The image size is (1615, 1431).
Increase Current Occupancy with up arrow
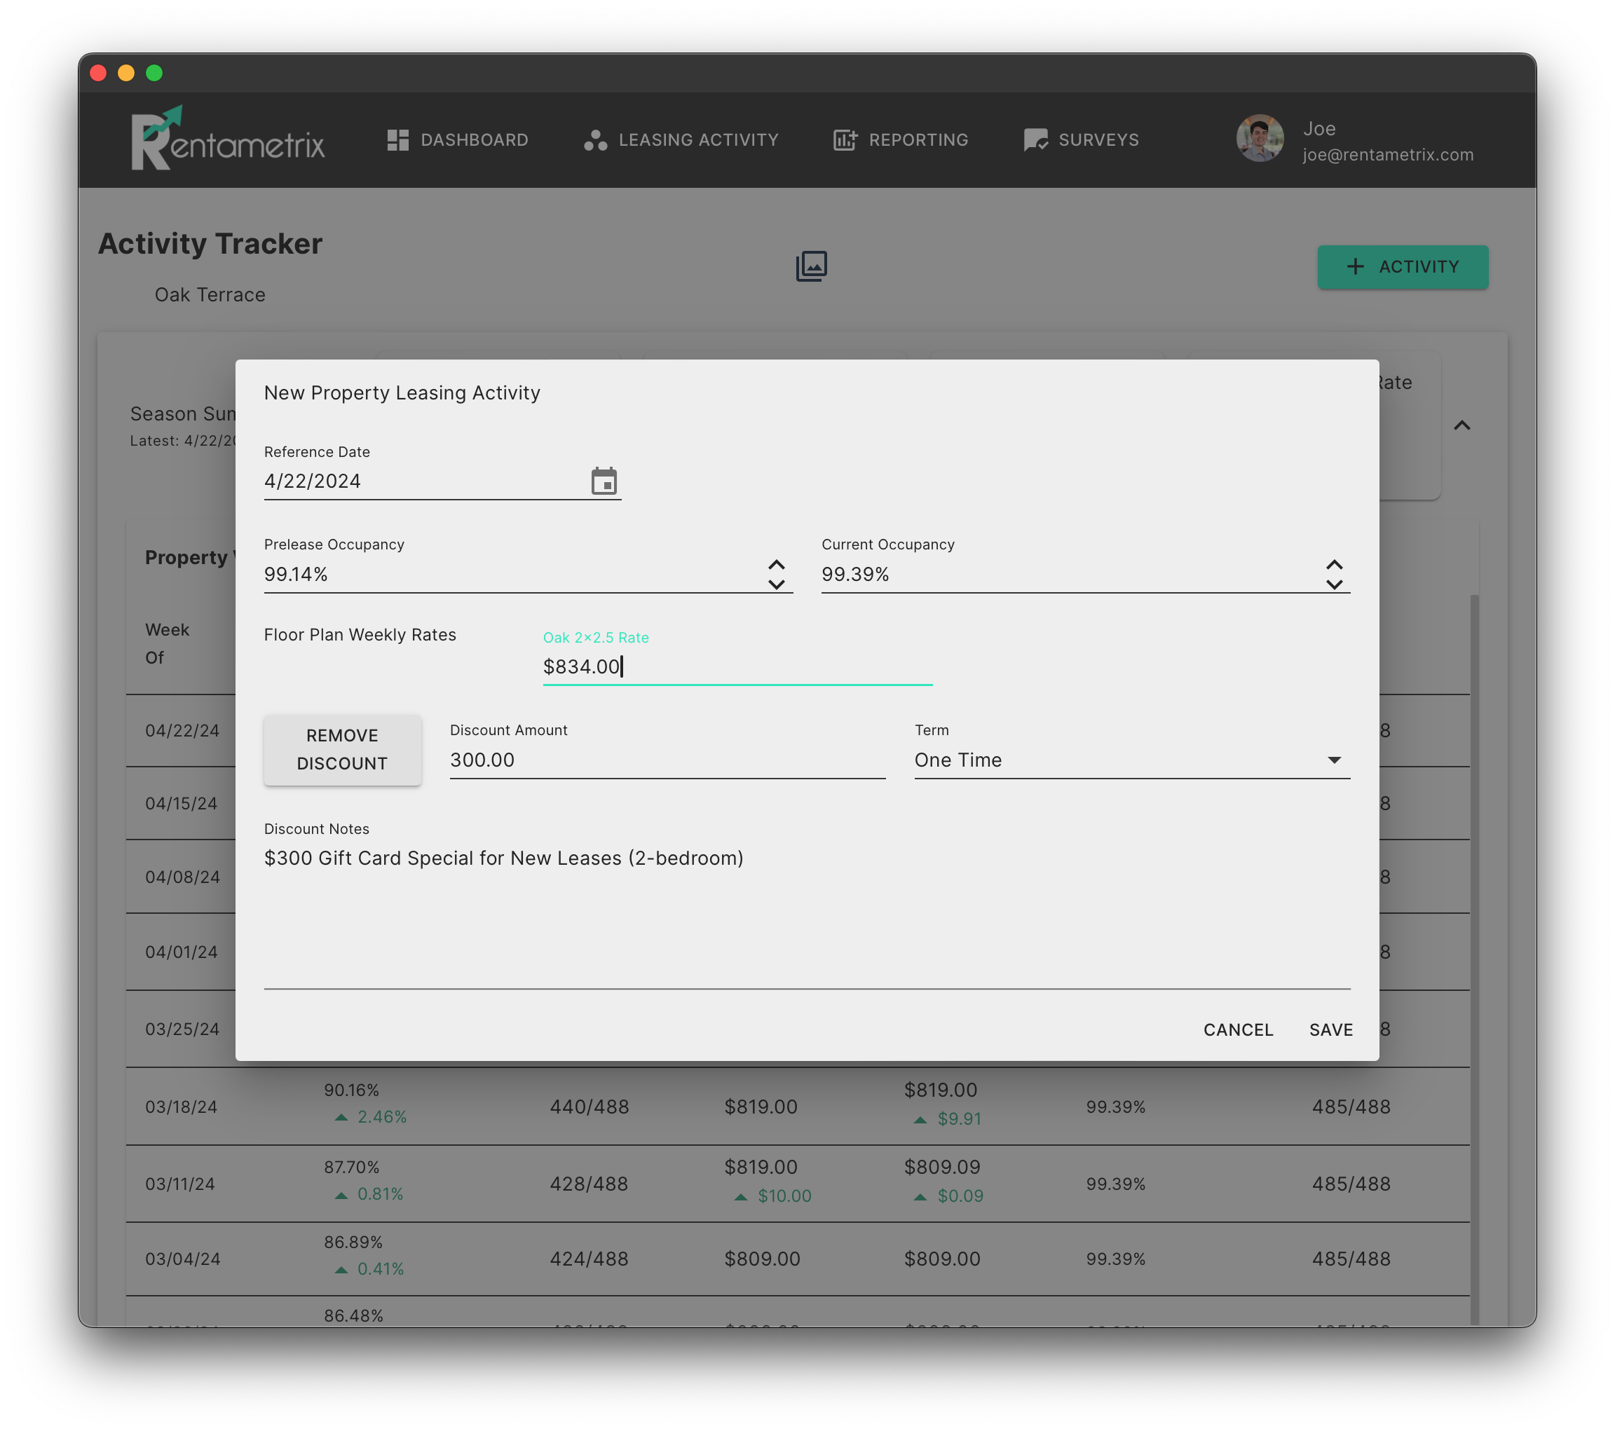tap(1334, 565)
